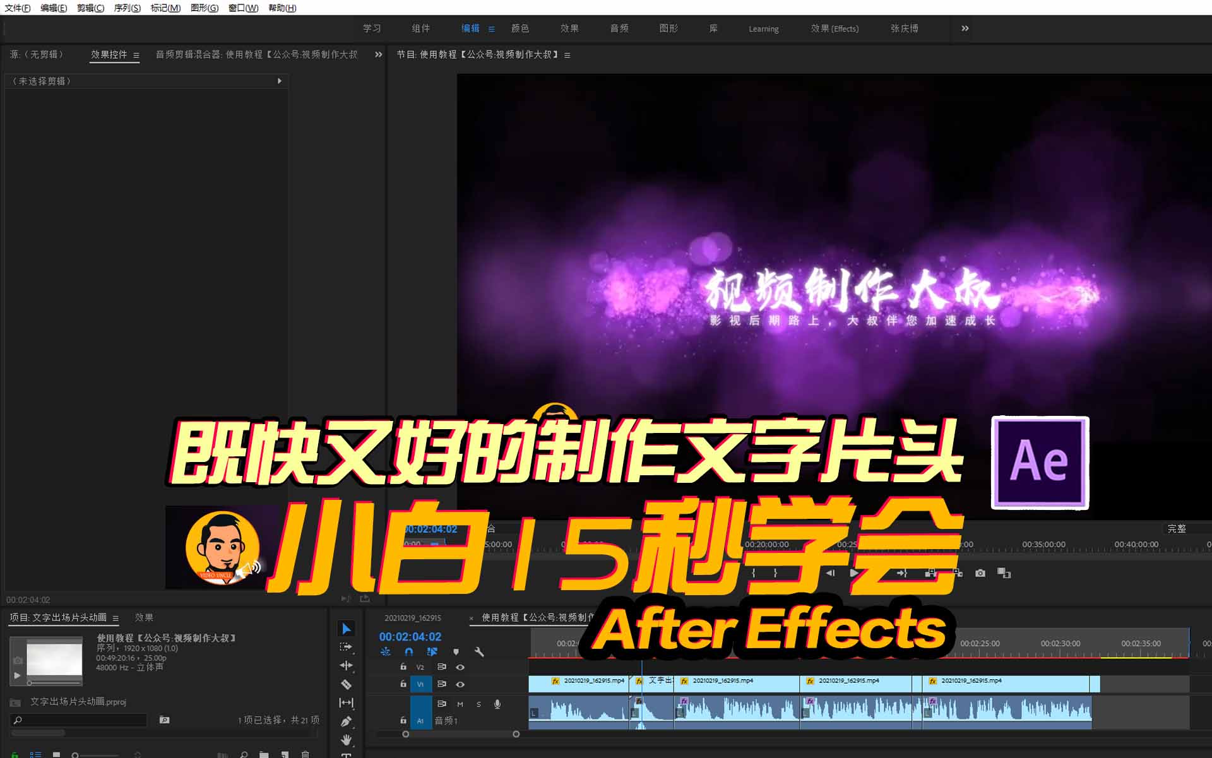Viewport: 1212px width, 758px height.
Task: Click the Lift button
Action: (930, 573)
